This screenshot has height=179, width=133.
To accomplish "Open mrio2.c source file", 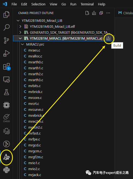I will click(34, 169).
